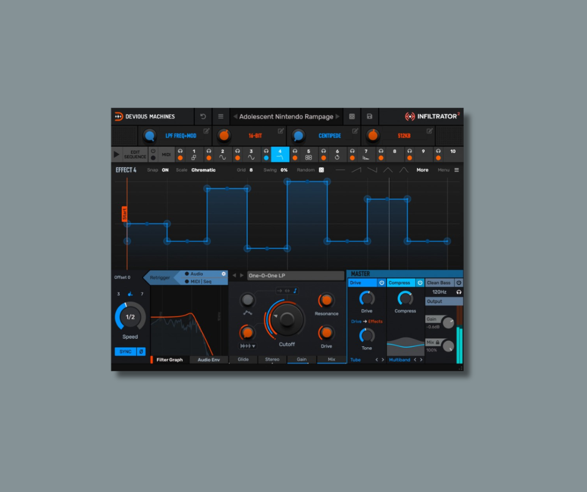Previous filter type arrow
Image resolution: width=587 pixels, height=492 pixels.
point(234,275)
